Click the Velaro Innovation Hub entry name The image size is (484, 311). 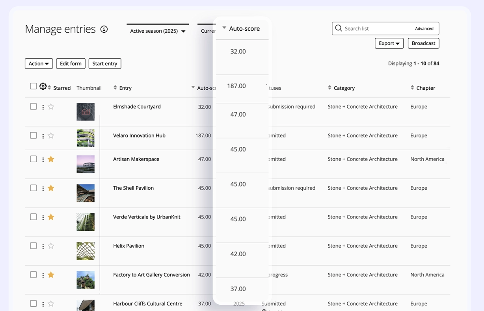139,135
